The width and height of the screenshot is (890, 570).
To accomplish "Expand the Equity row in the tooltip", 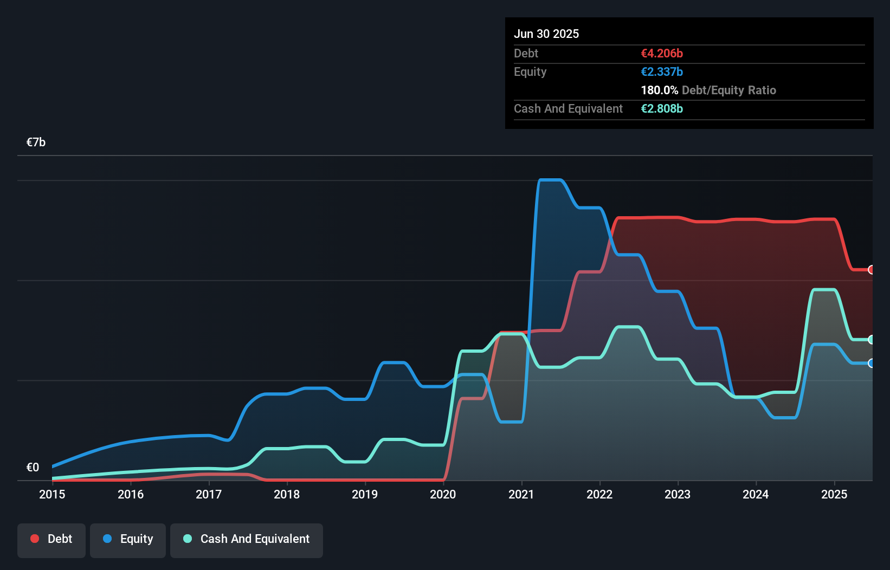I will (x=530, y=72).
